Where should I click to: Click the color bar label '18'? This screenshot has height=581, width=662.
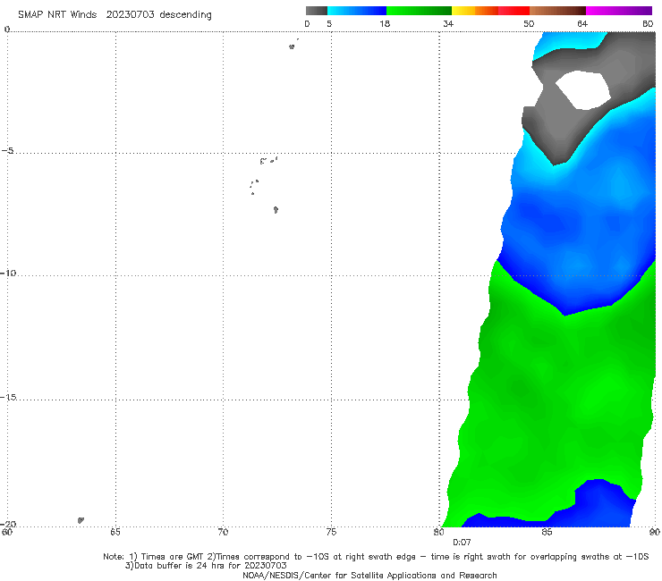(385, 24)
